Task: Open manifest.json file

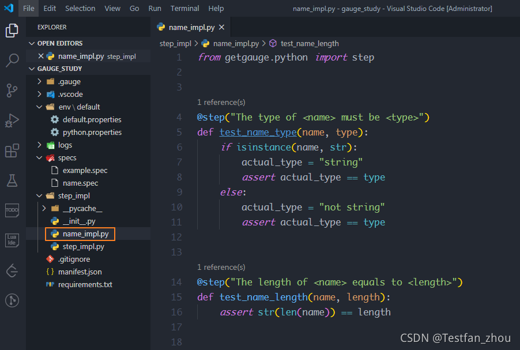Action: 80,272
